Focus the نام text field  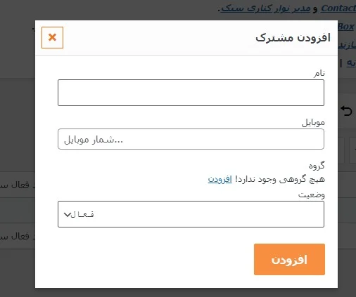(191, 93)
